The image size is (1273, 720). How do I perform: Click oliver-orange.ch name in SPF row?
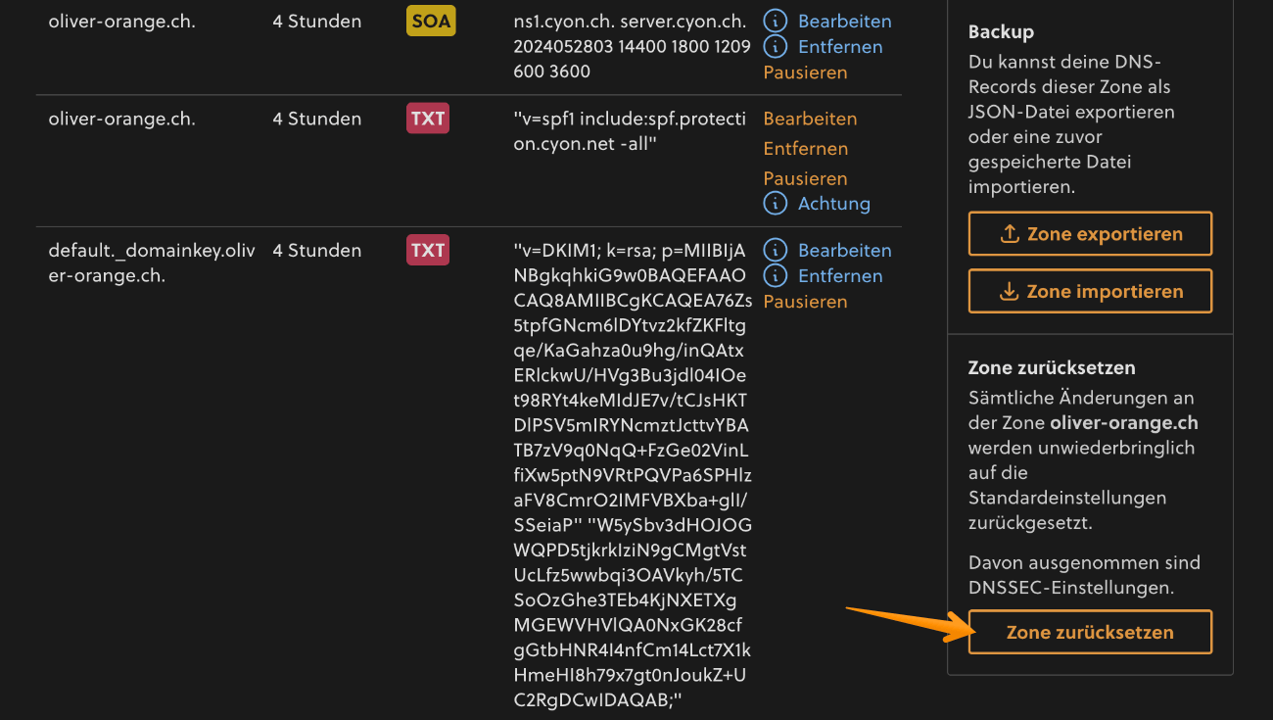coord(122,119)
